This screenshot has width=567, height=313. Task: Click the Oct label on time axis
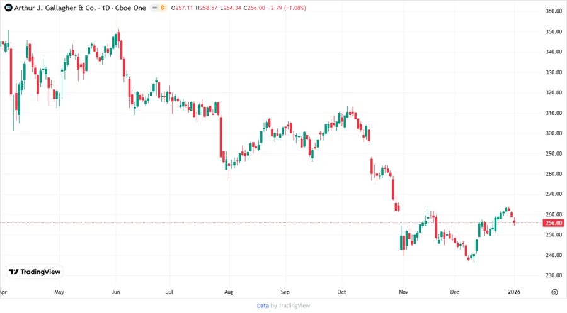[x=341, y=292]
